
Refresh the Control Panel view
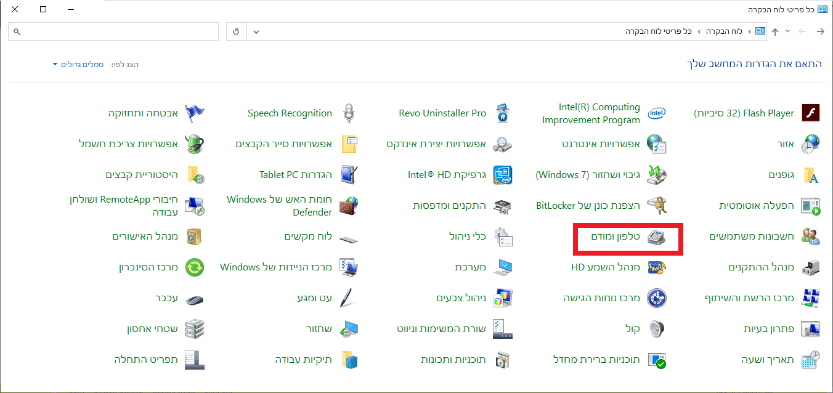pos(237,31)
